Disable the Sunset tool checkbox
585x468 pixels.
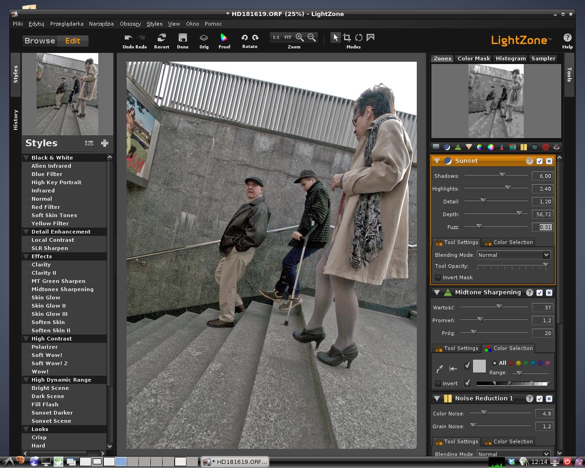point(539,161)
